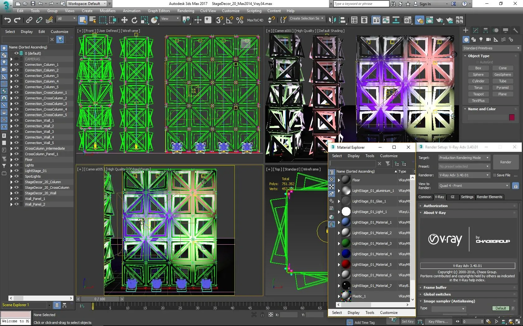Toggle visibility eye of Floor layer
The height and width of the screenshot is (326, 523).
click(16, 160)
